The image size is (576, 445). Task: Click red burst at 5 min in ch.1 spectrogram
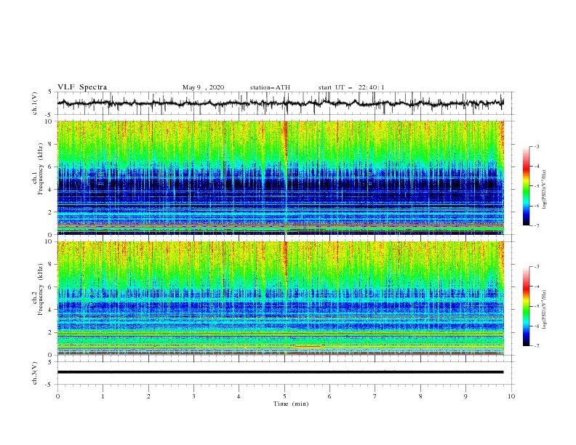coord(285,140)
